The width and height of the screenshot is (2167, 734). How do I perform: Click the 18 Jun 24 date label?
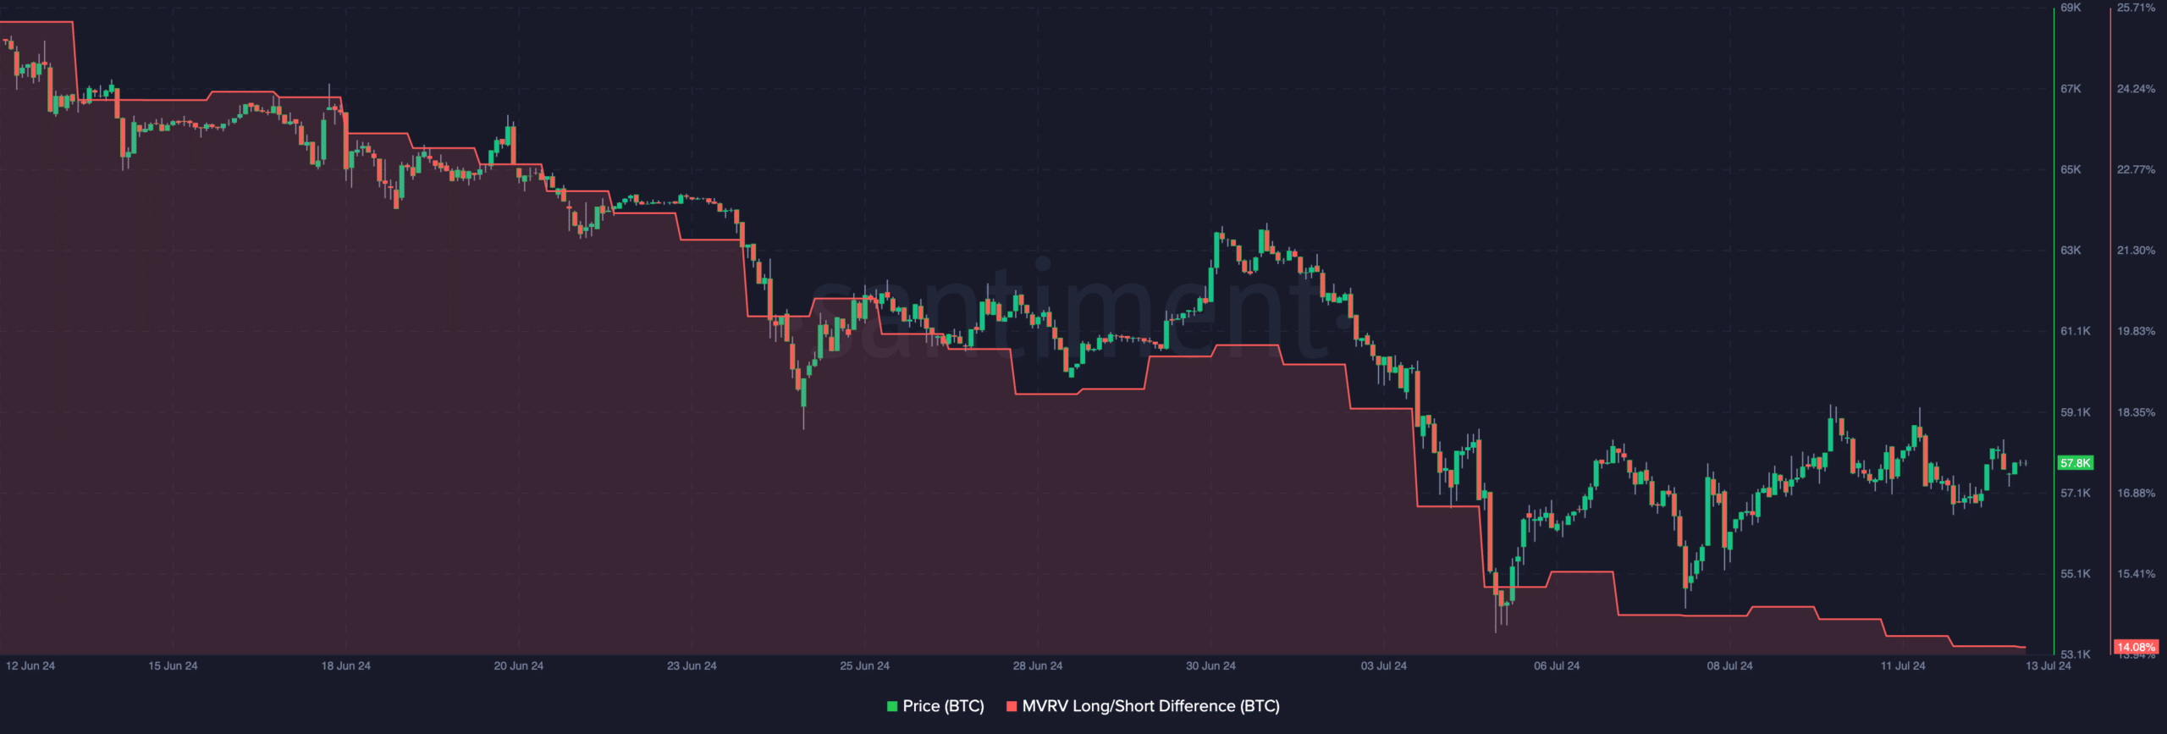[346, 666]
